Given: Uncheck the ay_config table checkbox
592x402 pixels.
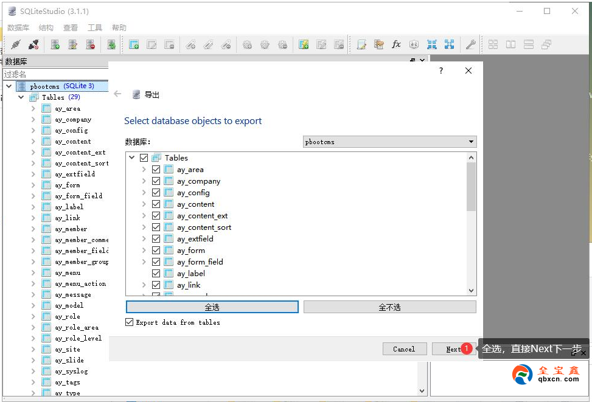Looking at the screenshot, I should click(x=156, y=193).
